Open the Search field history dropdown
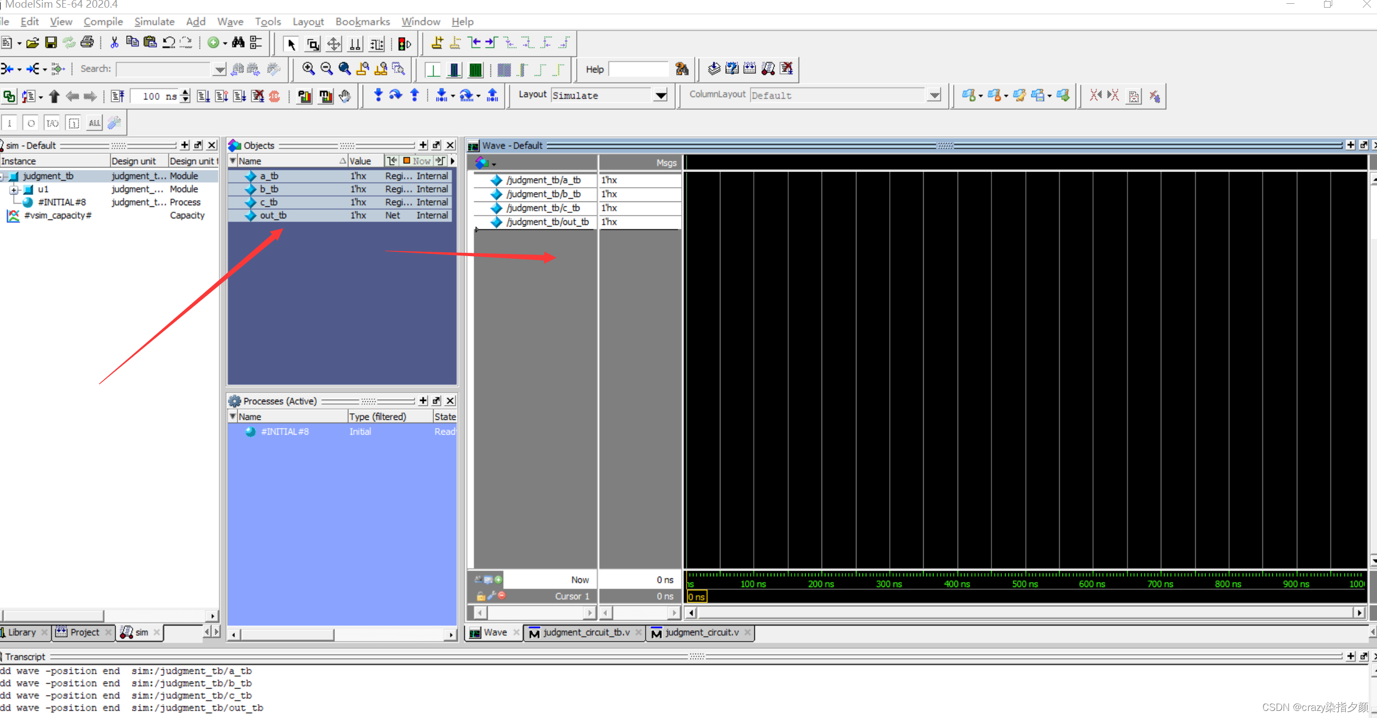 220,69
